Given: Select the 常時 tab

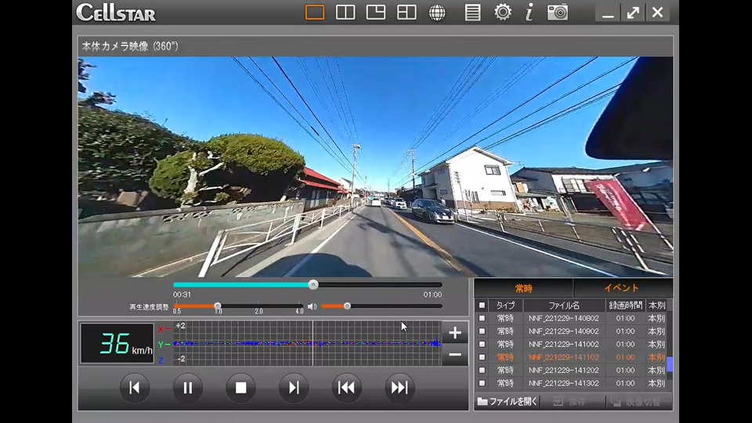Looking at the screenshot, I should coord(523,288).
